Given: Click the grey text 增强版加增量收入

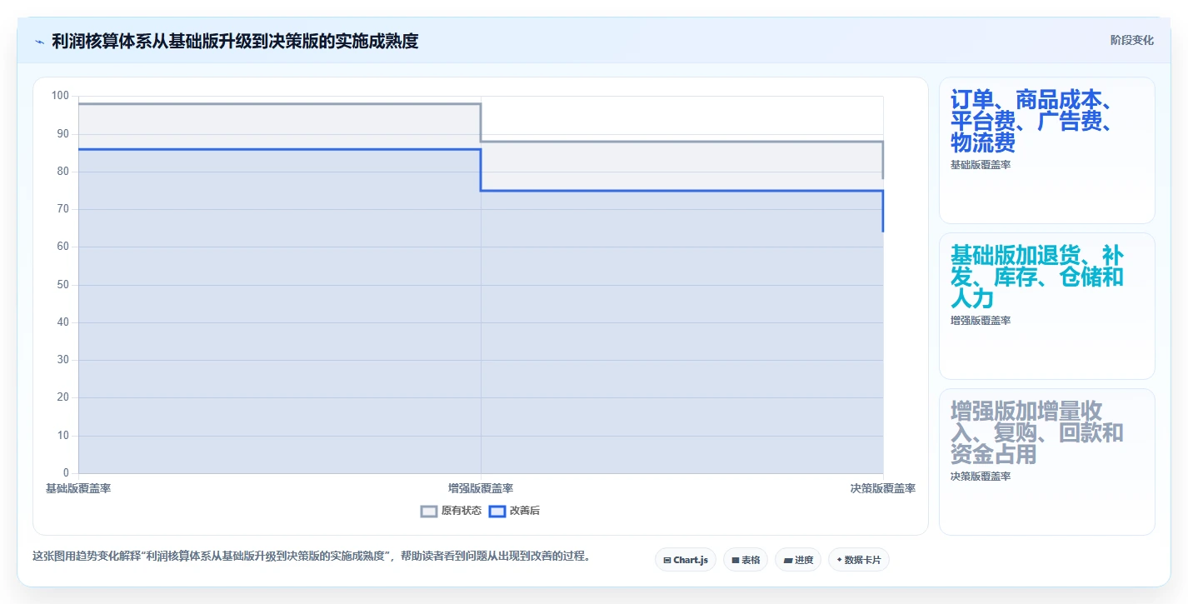Looking at the screenshot, I should pyautogui.click(x=1037, y=433).
